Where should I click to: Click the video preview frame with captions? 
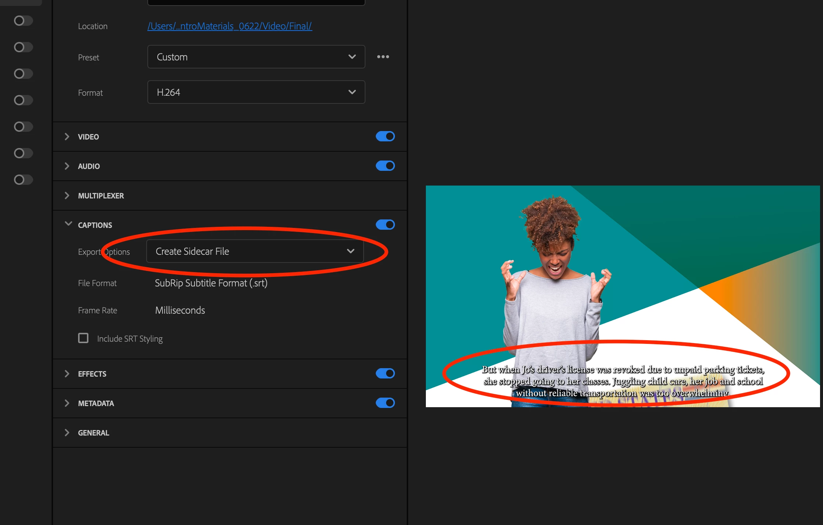(623, 296)
